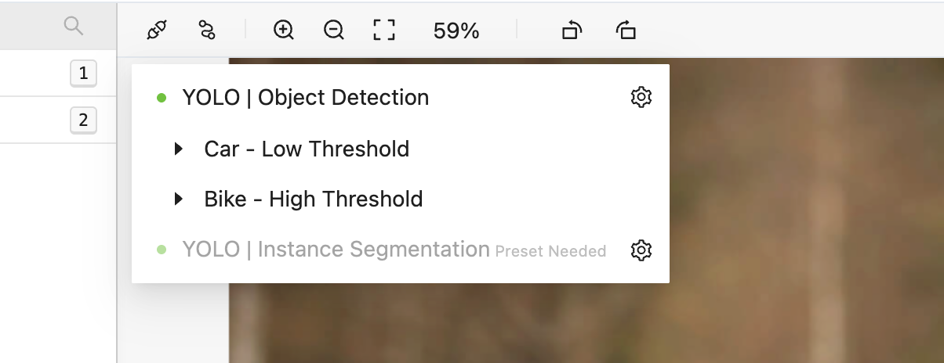
Task: Fit image to screen with brackets icon
Action: [x=383, y=31]
